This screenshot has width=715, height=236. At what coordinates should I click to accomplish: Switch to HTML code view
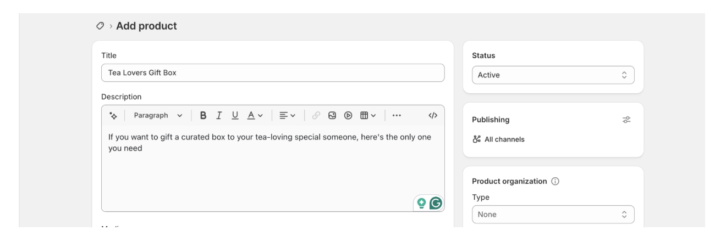[433, 115]
